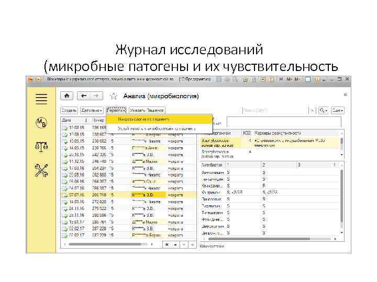This screenshot has width=377, height=282.
Task: Jump to first record with navigation button
Action: point(167,244)
